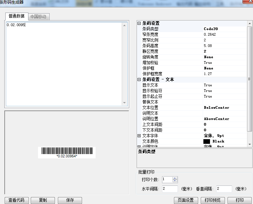Viewport: 253px width, 204px height.
Task: Click the empty 替换文本 value field
Action: [x=225, y=102]
